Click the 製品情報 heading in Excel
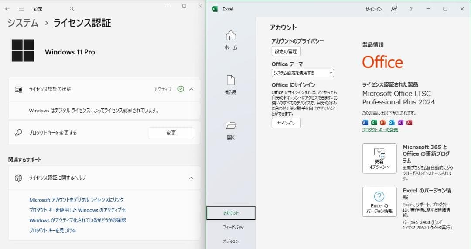471x249 pixels. point(373,45)
